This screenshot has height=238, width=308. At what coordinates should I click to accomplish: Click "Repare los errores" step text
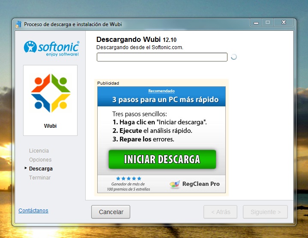[144, 139]
